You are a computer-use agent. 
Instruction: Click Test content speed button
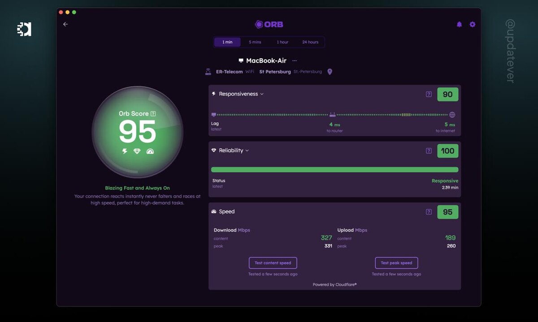click(273, 263)
